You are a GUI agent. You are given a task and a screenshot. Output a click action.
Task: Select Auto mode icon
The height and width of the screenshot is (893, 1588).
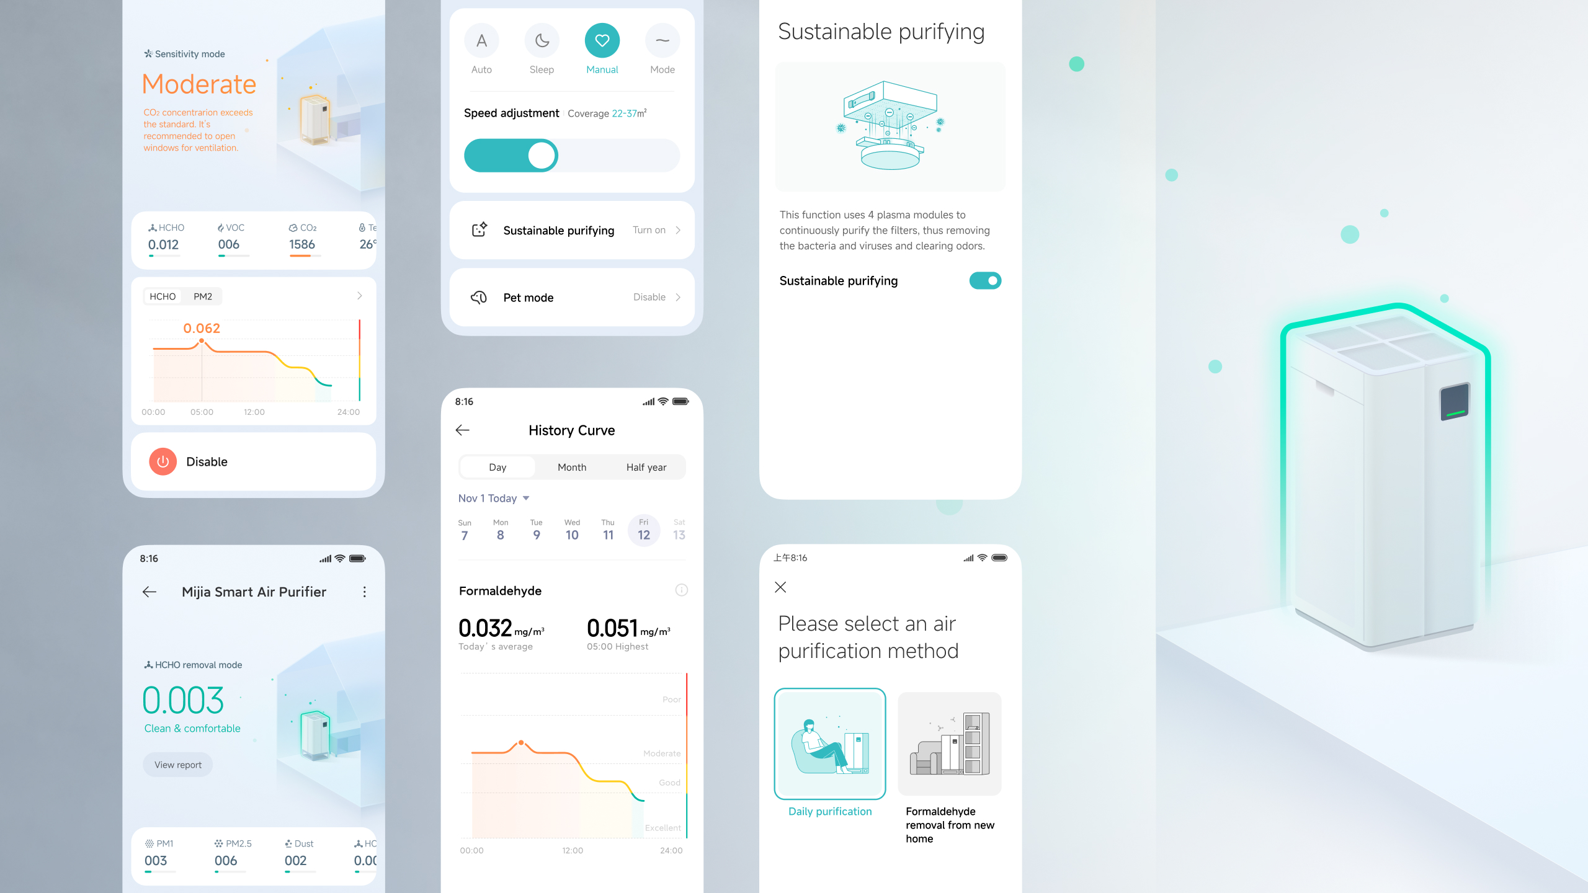(482, 40)
